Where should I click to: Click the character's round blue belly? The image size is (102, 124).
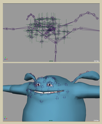click(54, 110)
